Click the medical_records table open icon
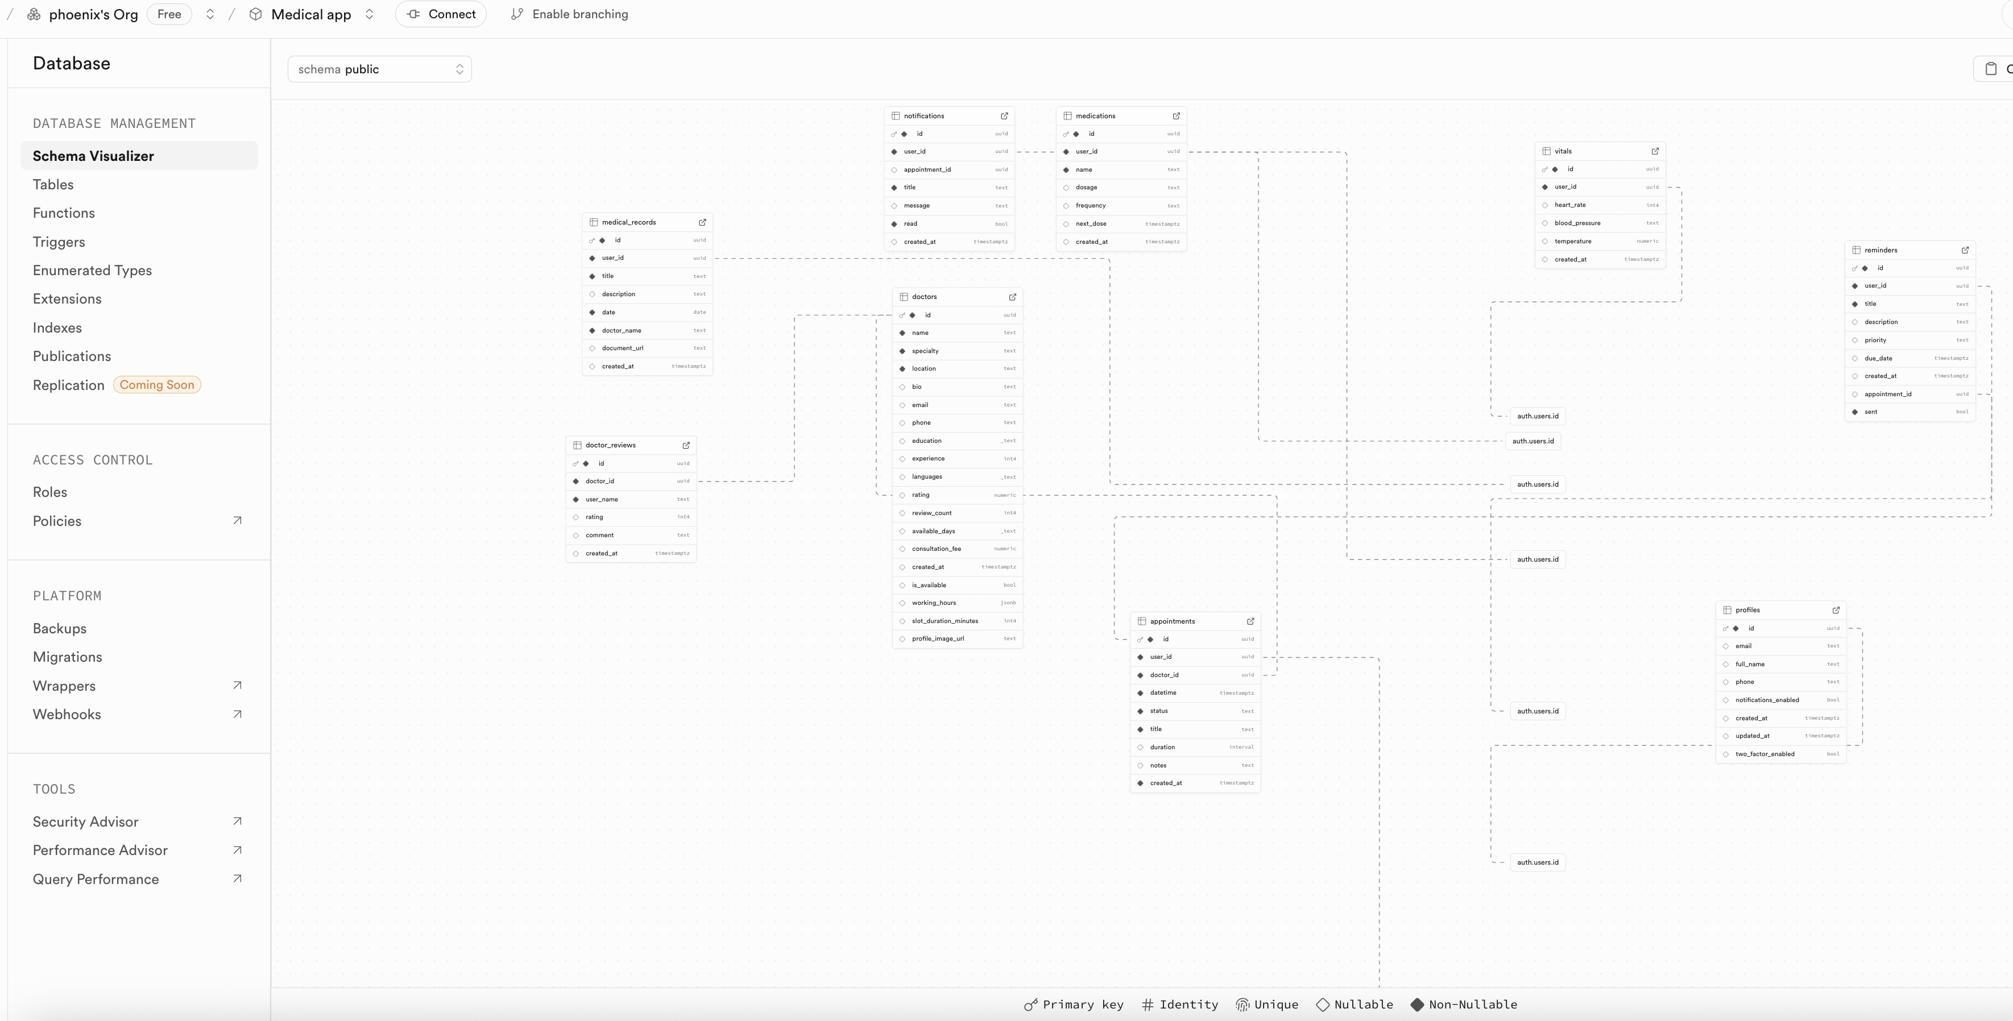Viewport: 2013px width, 1021px height. pyautogui.click(x=702, y=222)
